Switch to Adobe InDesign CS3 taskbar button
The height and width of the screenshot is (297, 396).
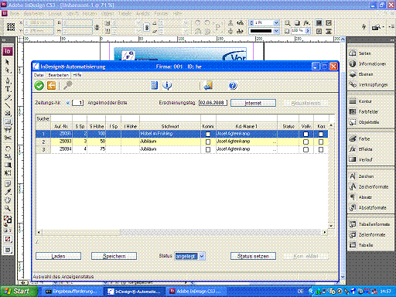click(196, 292)
